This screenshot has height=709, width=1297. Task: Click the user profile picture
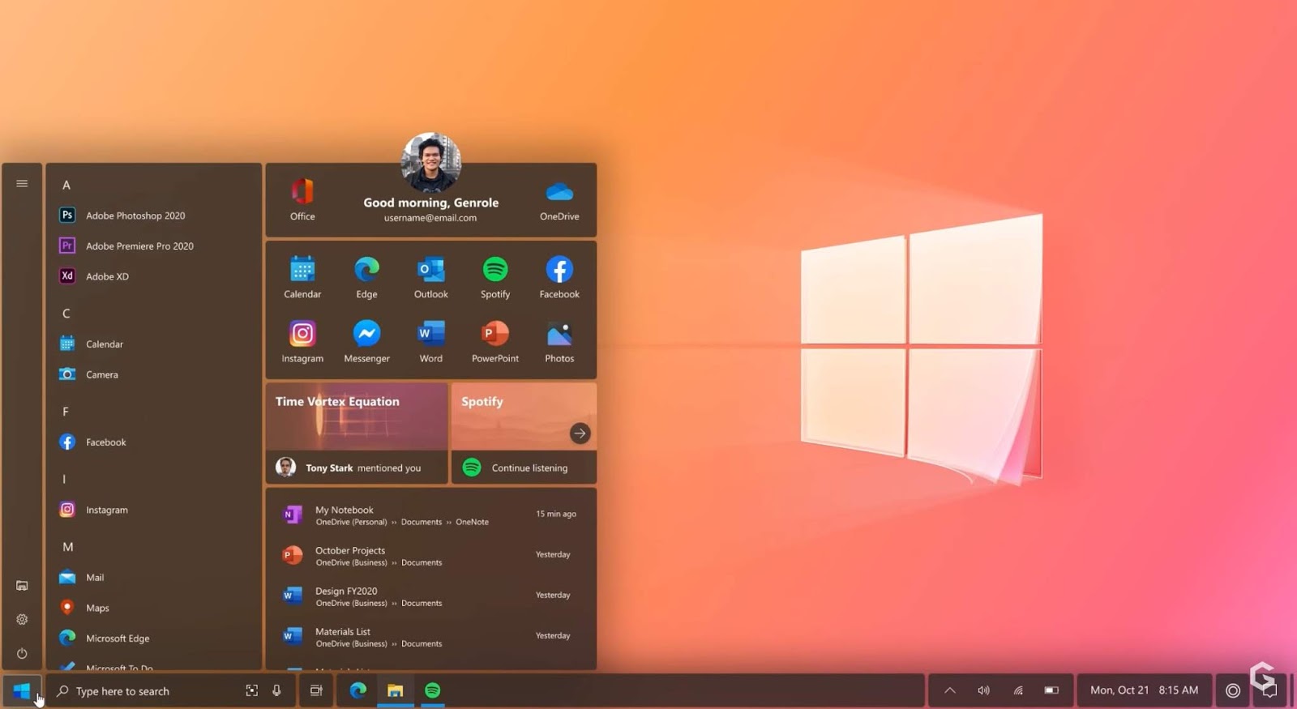pos(430,162)
